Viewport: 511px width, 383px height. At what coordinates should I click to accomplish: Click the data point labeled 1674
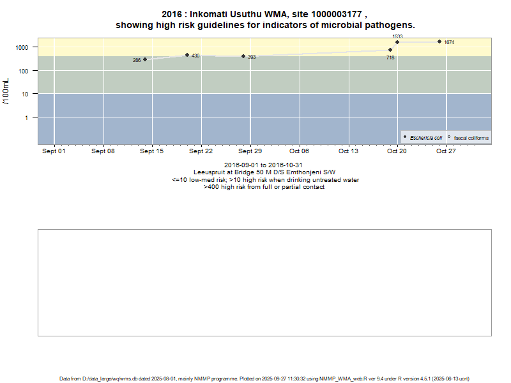[439, 41]
